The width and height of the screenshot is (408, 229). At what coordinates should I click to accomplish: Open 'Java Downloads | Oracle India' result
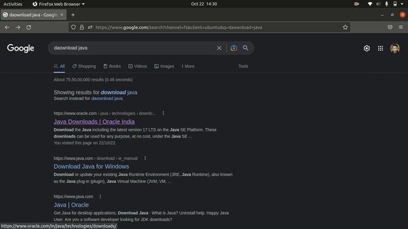(x=94, y=121)
